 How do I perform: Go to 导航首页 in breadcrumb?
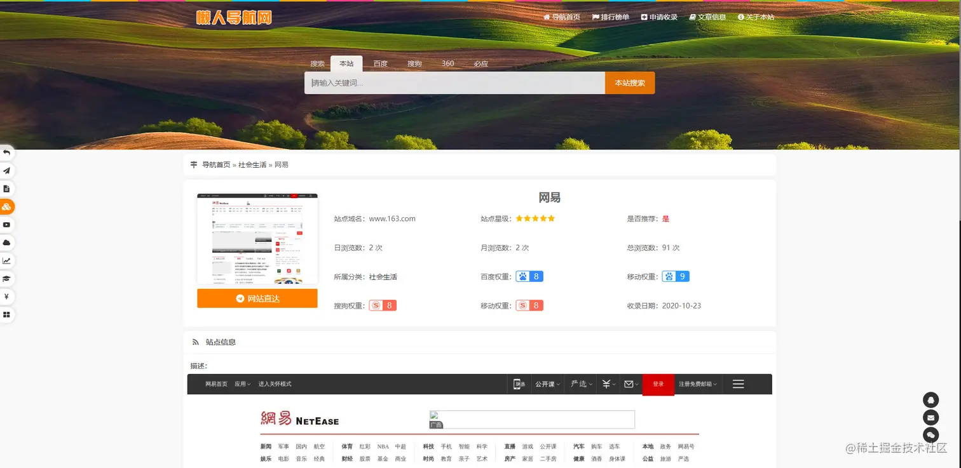(x=216, y=165)
